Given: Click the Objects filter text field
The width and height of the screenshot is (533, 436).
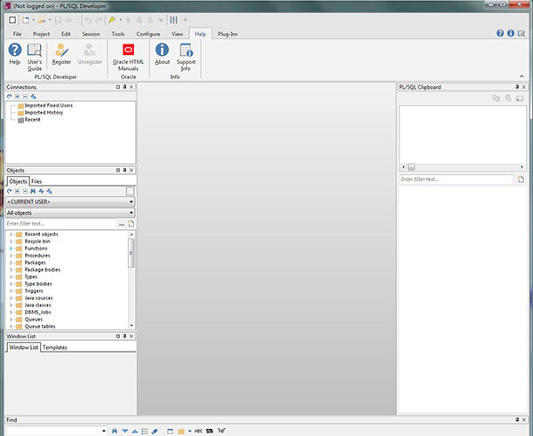Looking at the screenshot, I should point(61,224).
